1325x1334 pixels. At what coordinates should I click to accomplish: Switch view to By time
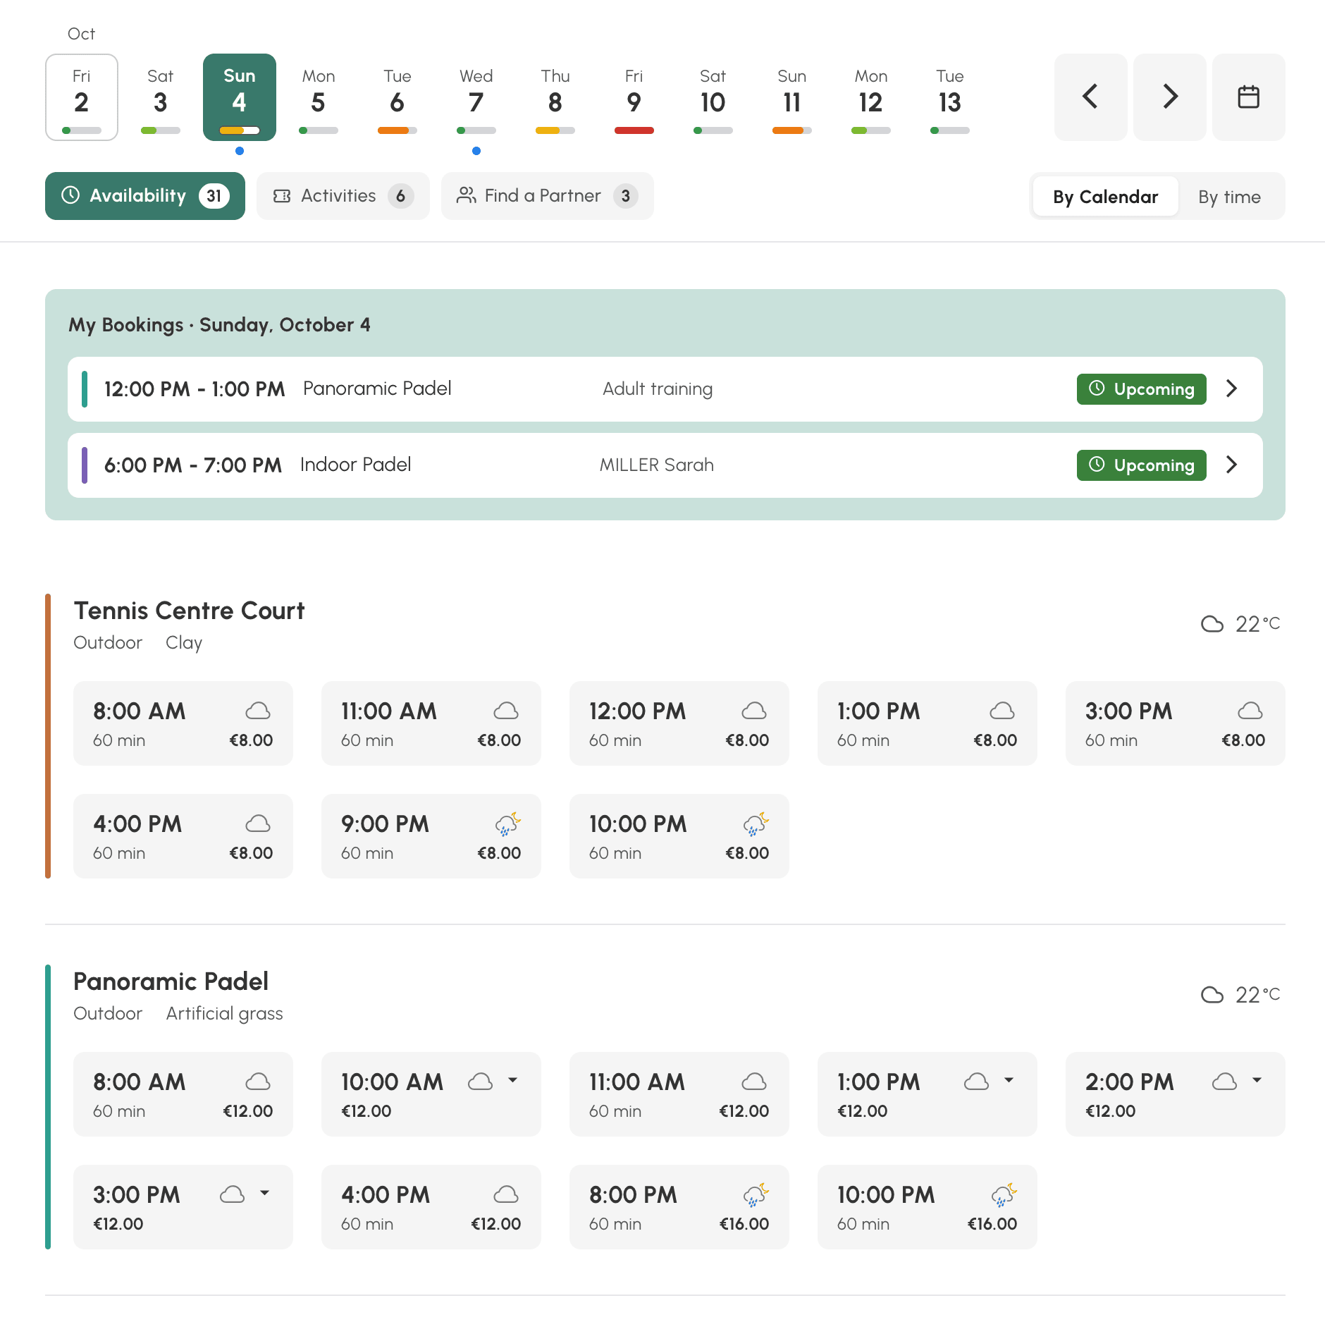point(1229,197)
